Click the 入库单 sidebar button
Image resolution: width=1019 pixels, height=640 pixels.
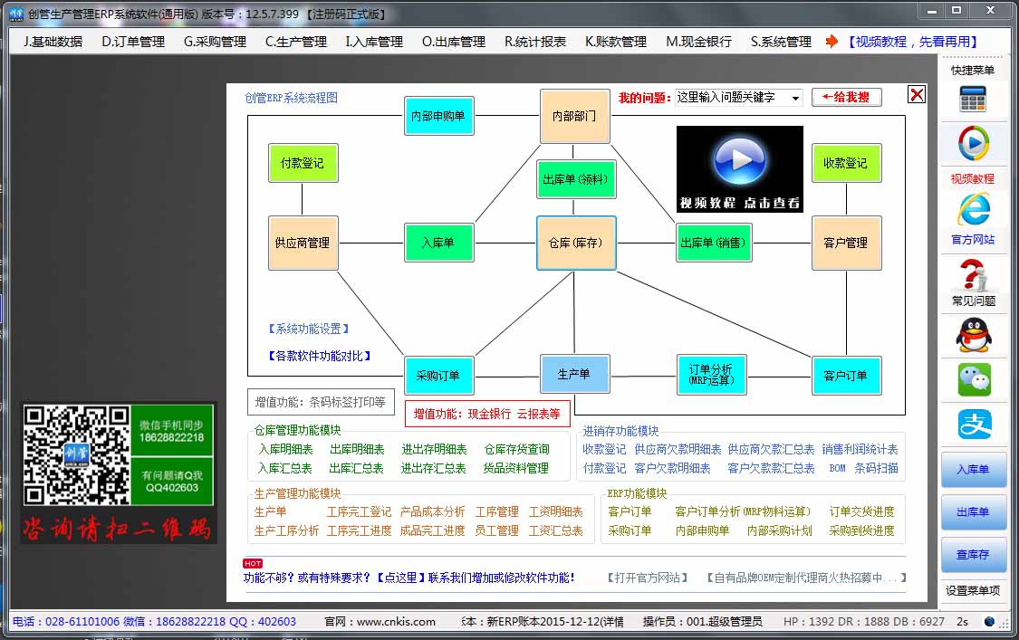coord(973,470)
